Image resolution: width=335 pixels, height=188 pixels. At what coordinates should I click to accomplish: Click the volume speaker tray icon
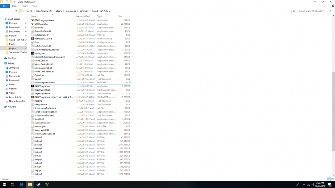312,185
